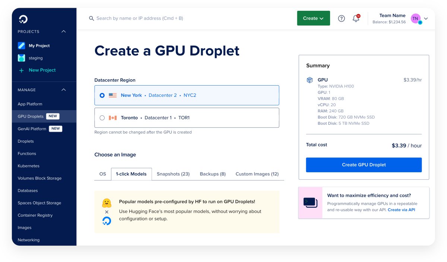Expand the team account menu chevron
This screenshot has height=262, width=447.
(426, 19)
